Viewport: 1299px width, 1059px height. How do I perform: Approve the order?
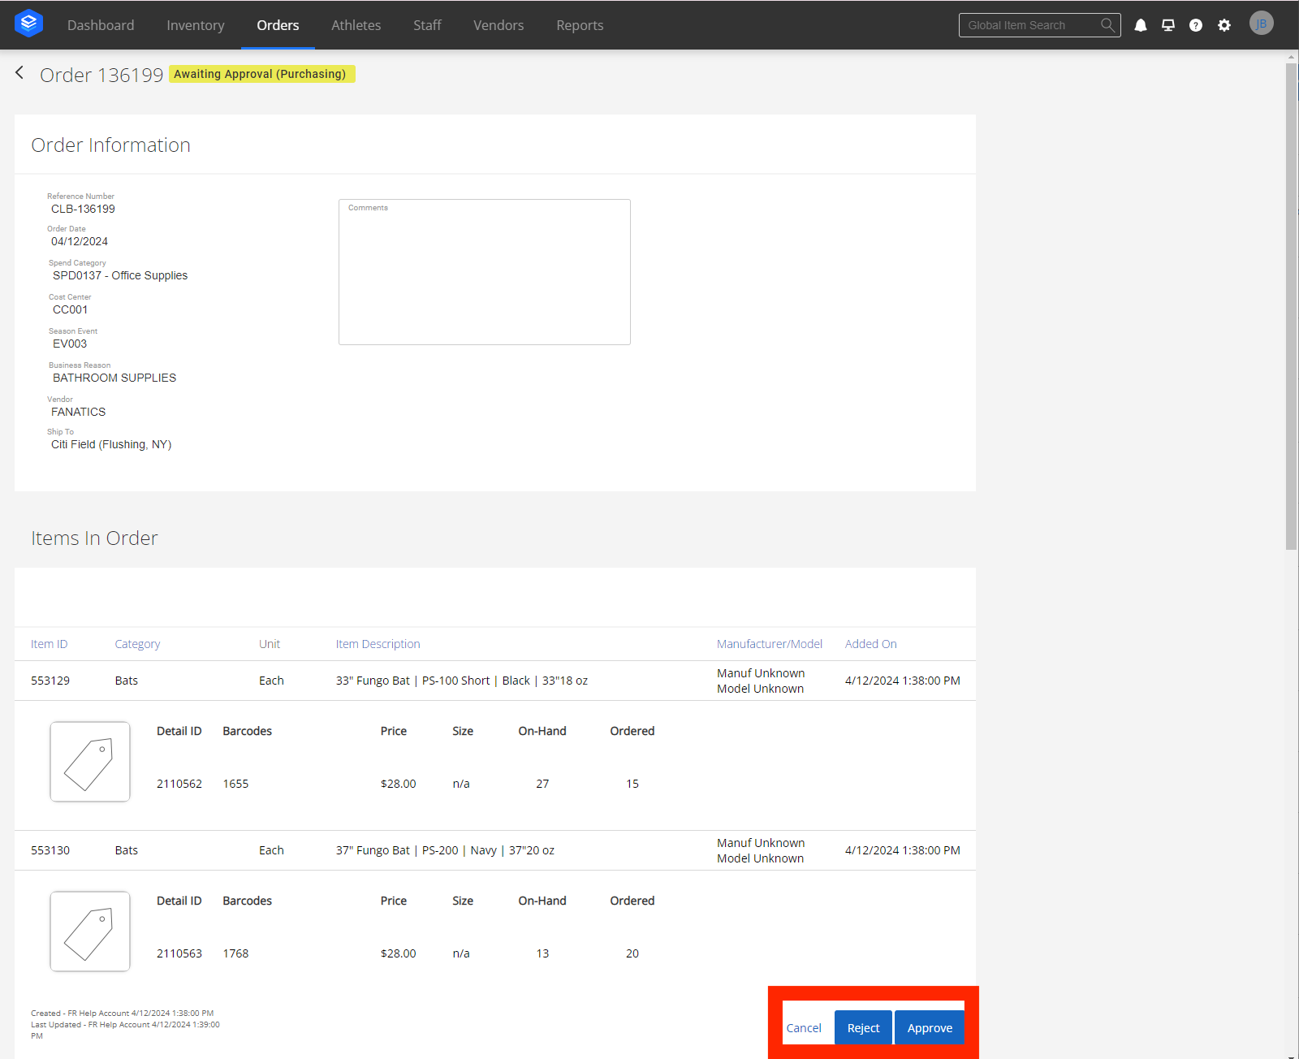pyautogui.click(x=930, y=1027)
